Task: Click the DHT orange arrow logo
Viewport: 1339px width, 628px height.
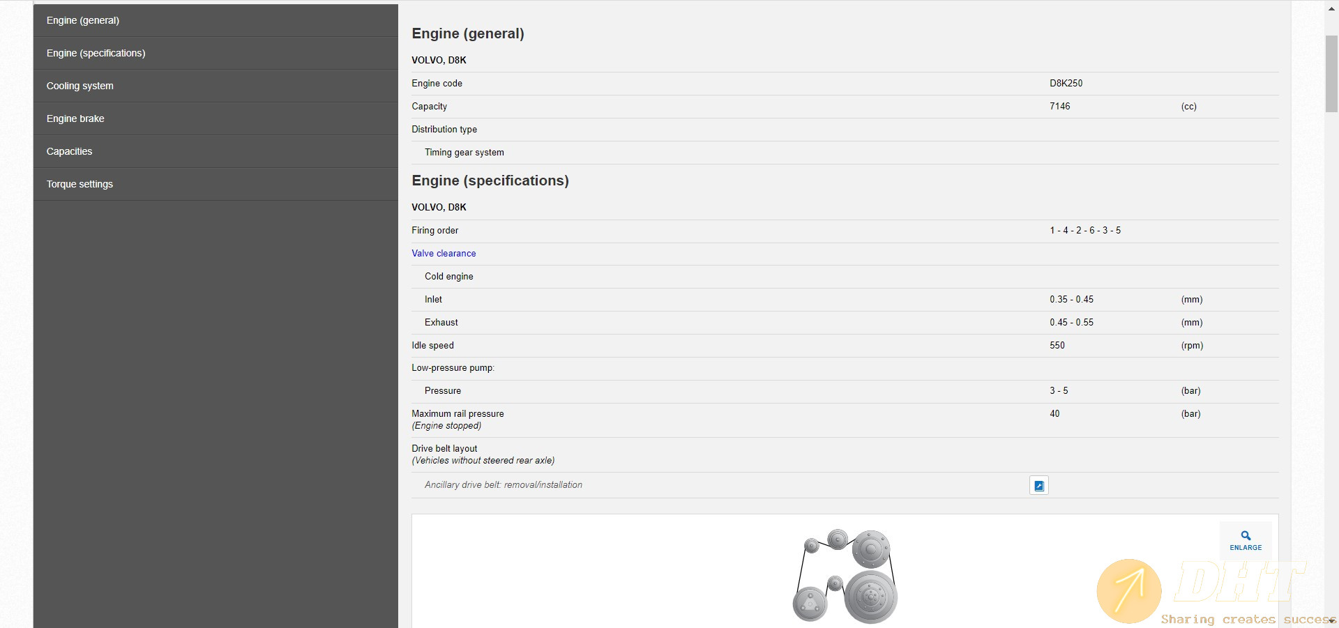Action: click(1128, 590)
